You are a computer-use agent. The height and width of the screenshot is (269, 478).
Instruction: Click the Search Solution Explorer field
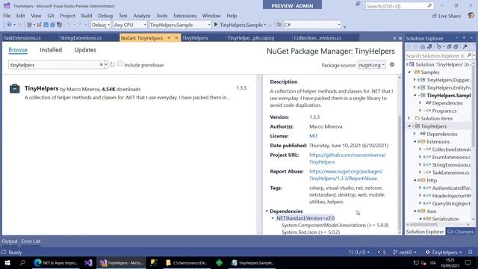click(x=436, y=55)
